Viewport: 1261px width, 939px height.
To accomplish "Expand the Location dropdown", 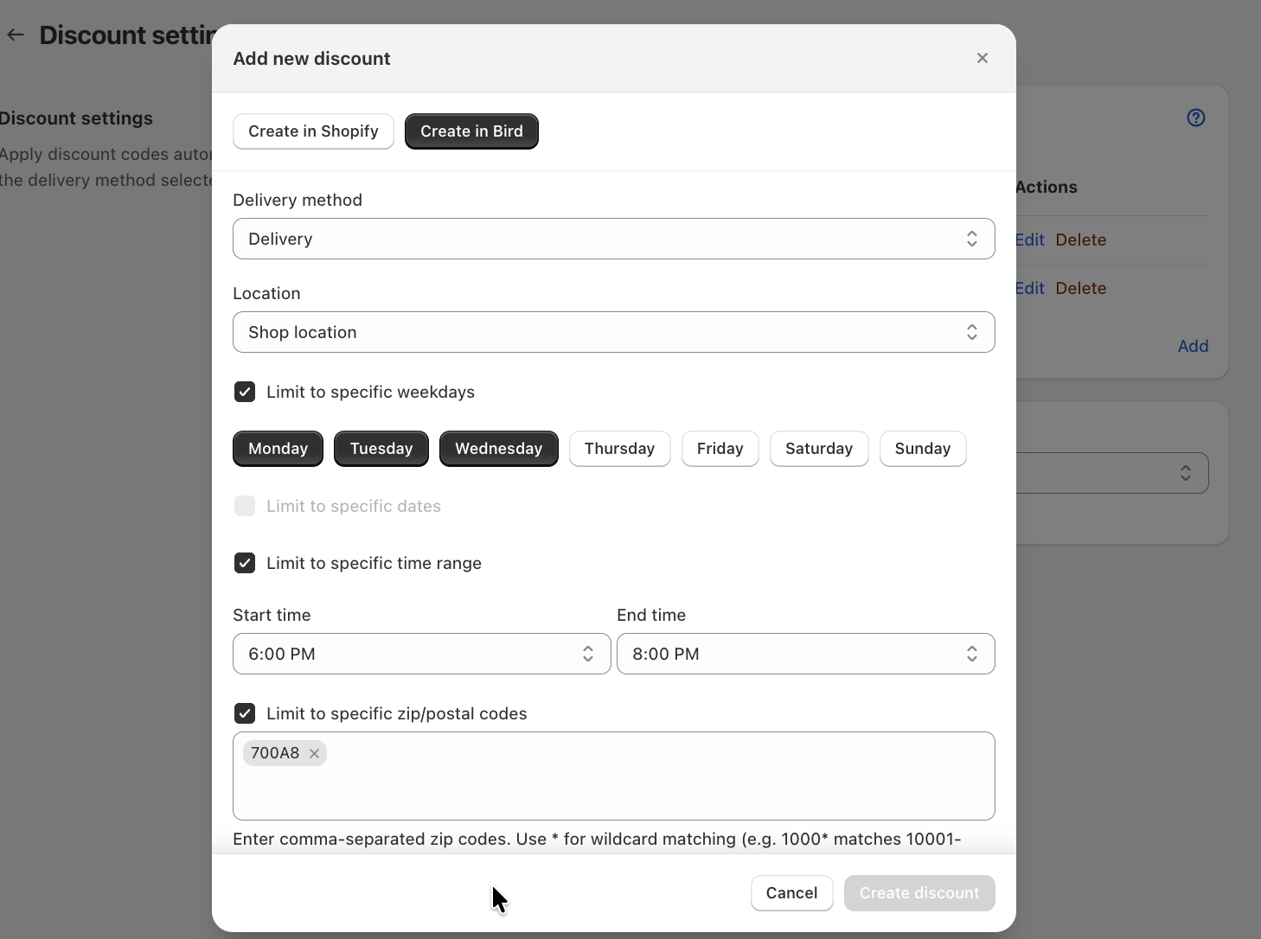I will tap(613, 332).
